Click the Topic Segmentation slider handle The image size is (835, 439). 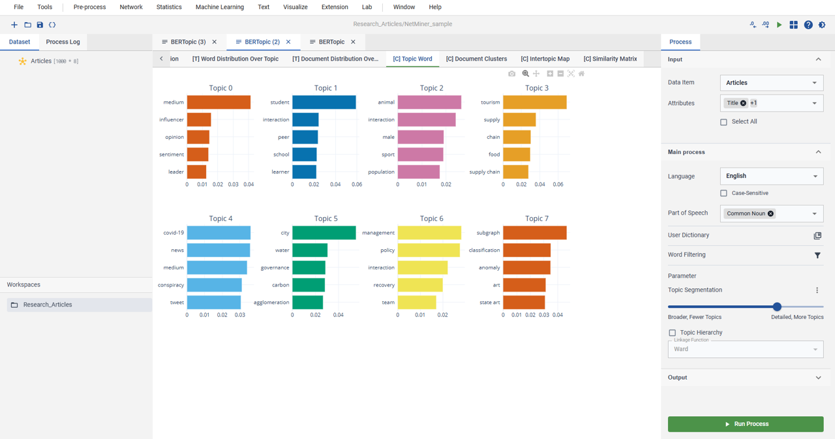[777, 307]
